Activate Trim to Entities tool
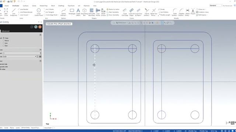The height and width of the screenshot is (132, 236). (147, 12)
